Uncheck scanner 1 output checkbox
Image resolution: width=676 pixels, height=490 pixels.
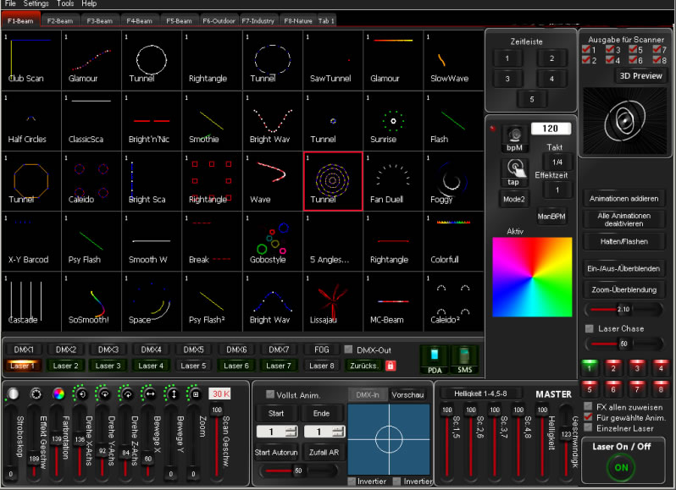(586, 49)
